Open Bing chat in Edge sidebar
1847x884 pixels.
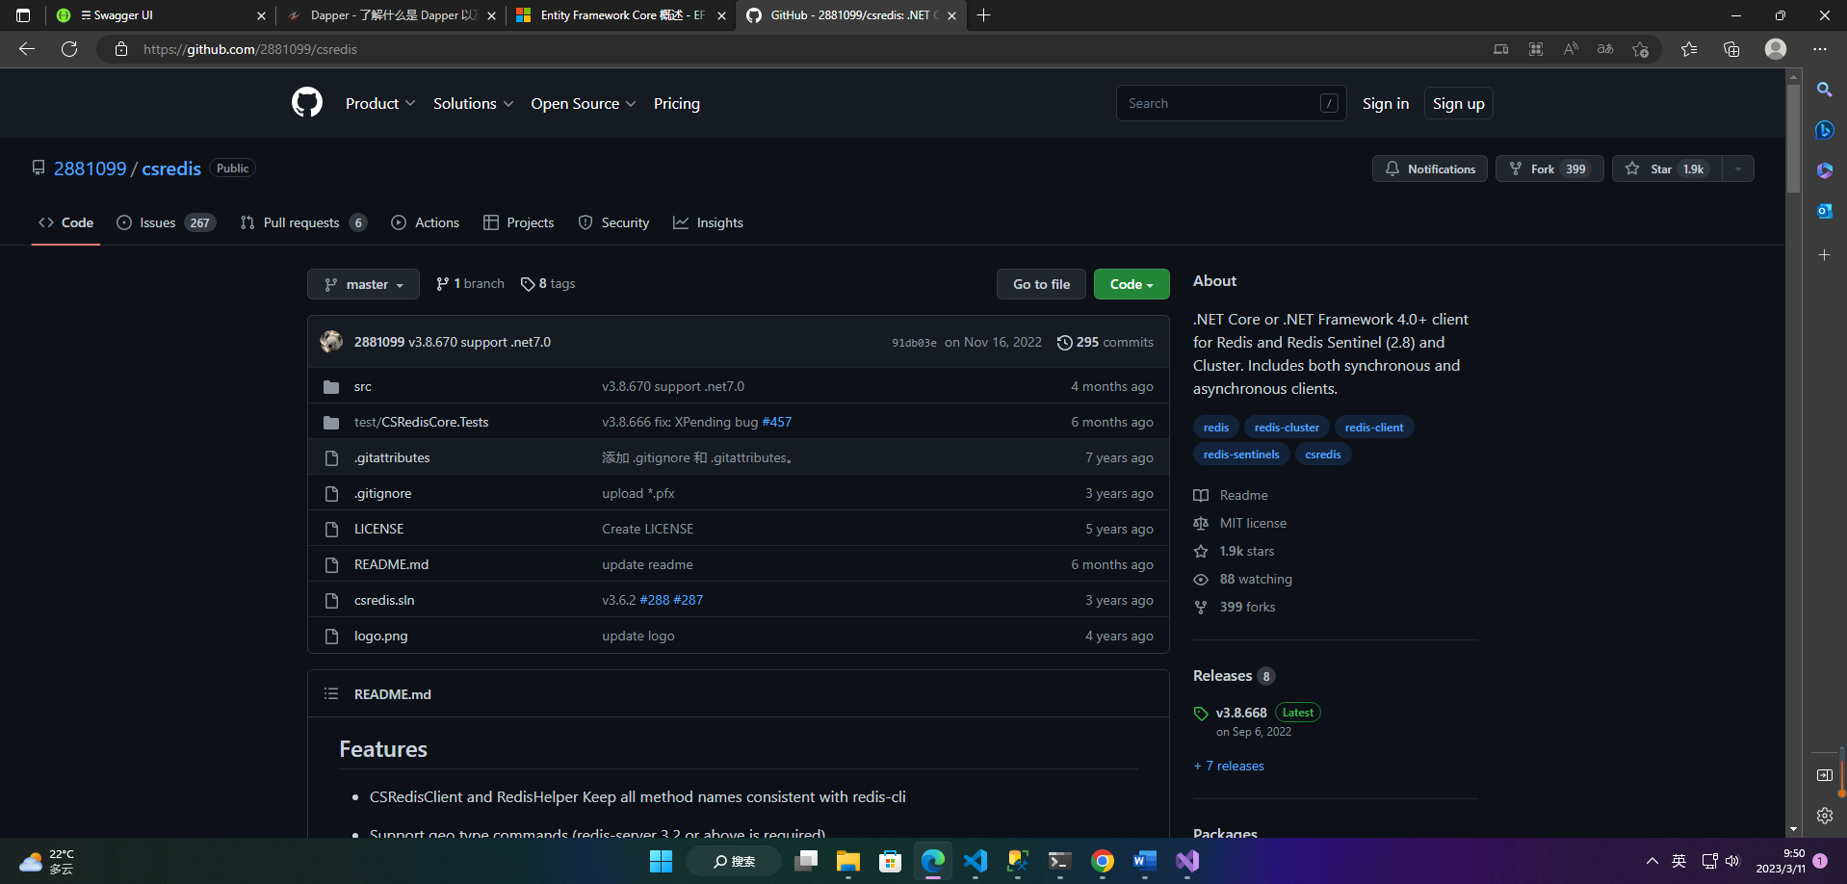(x=1824, y=130)
